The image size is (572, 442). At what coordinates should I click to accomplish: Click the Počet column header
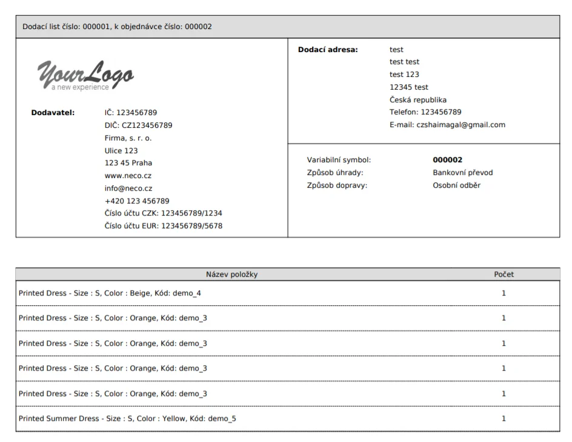pyautogui.click(x=504, y=274)
